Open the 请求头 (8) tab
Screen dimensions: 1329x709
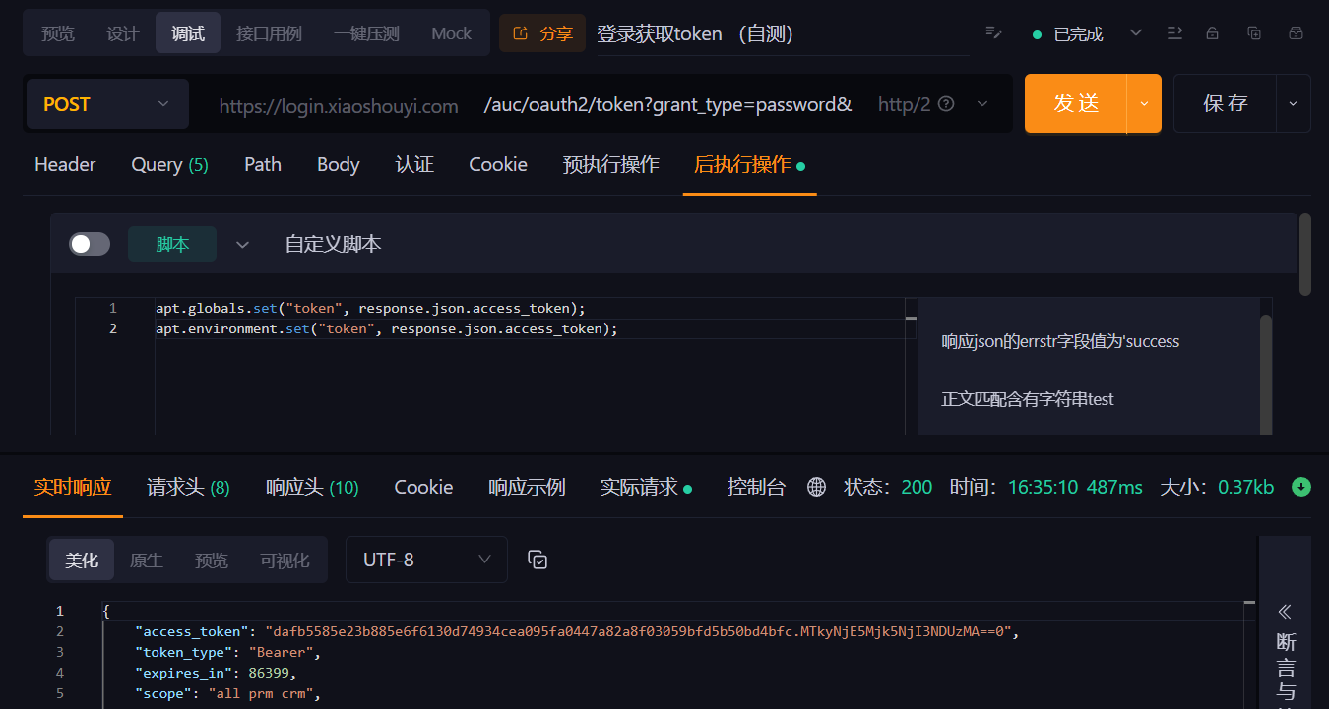(188, 487)
